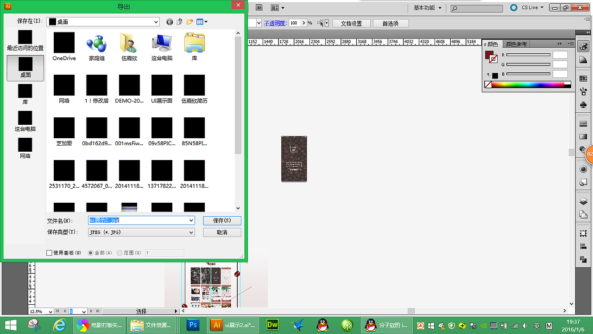Open the Symbols panel dock icon
Viewport: 593px width, 334px height.
click(583, 105)
